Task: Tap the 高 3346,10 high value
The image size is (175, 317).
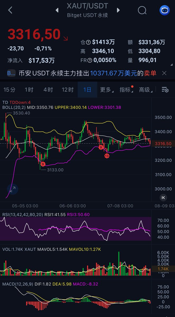Action: (x=97, y=51)
